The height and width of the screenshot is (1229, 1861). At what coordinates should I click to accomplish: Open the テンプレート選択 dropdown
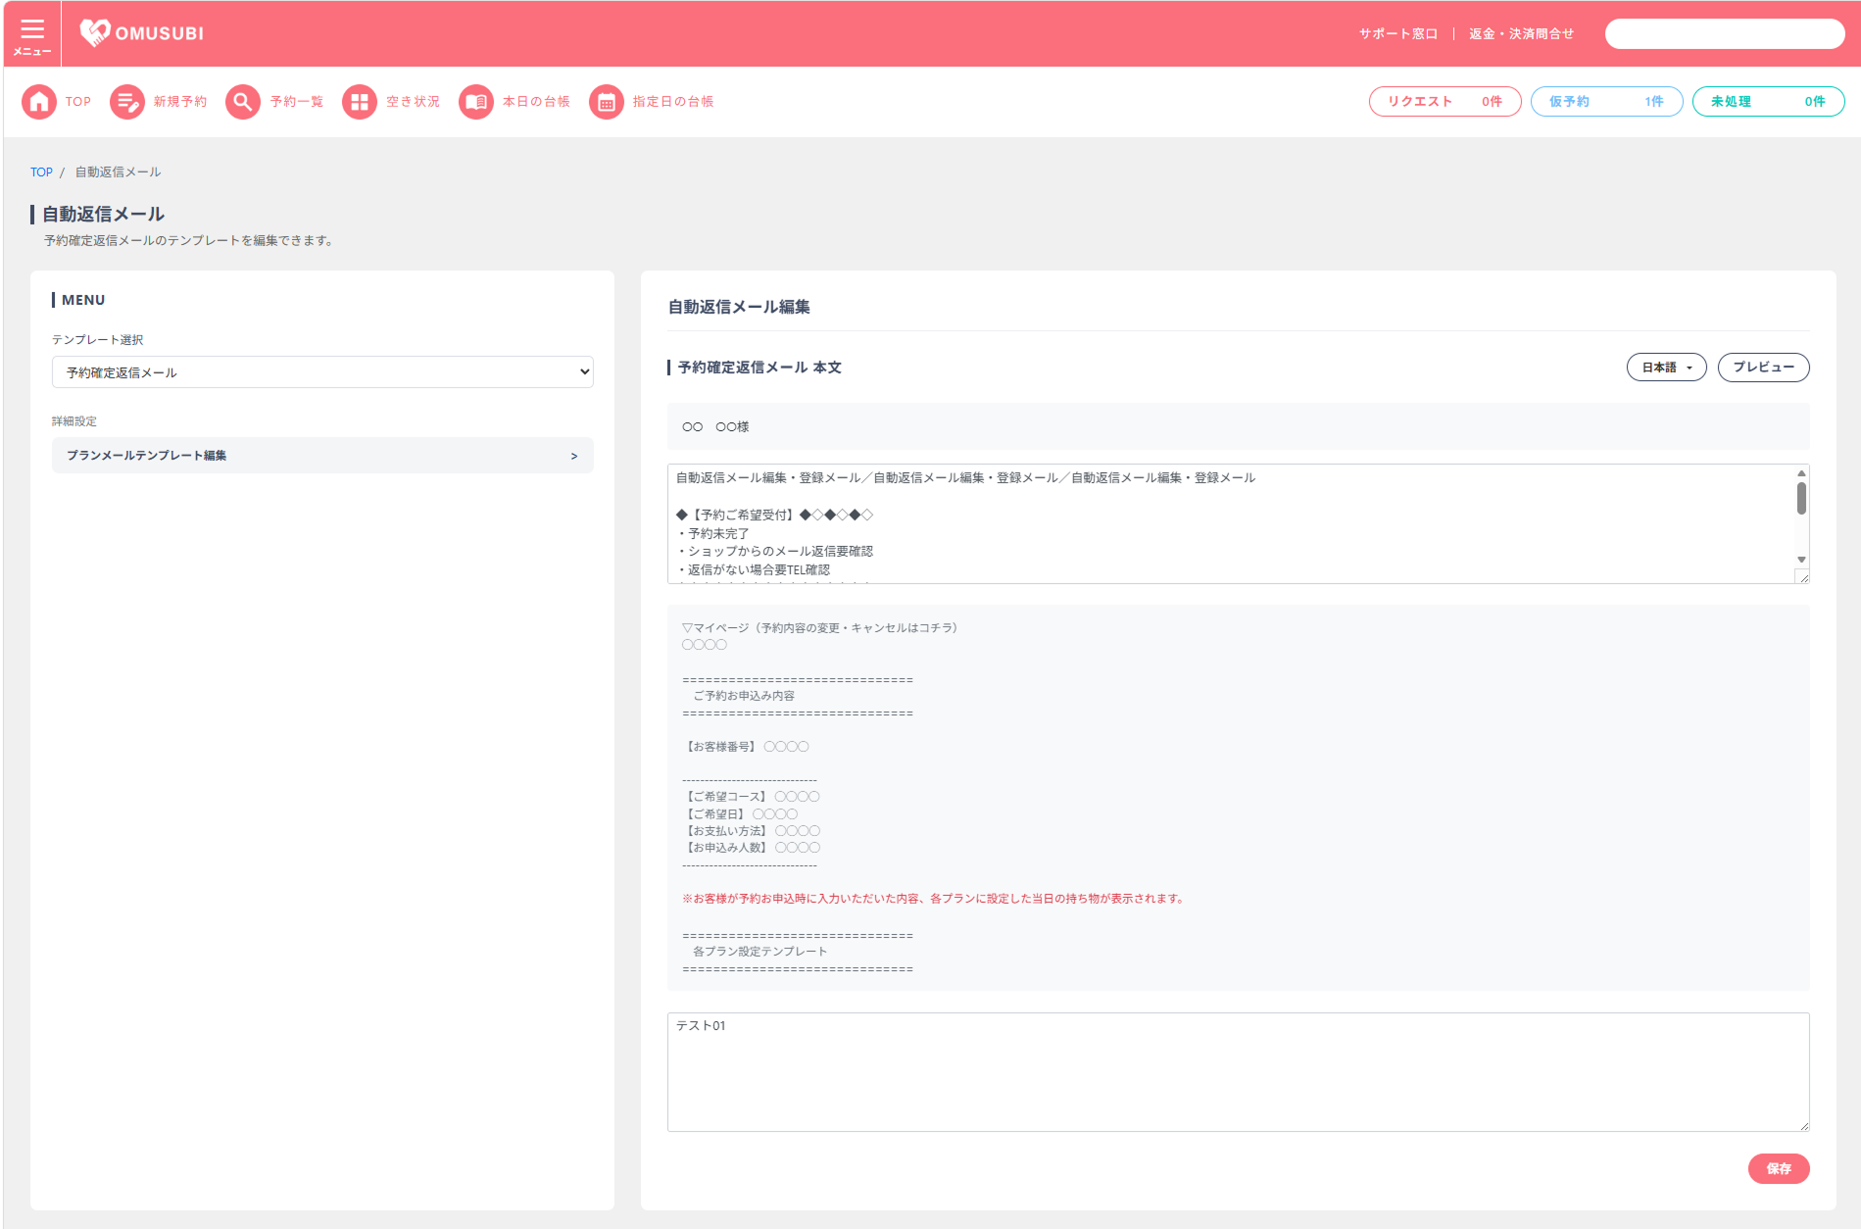322,372
